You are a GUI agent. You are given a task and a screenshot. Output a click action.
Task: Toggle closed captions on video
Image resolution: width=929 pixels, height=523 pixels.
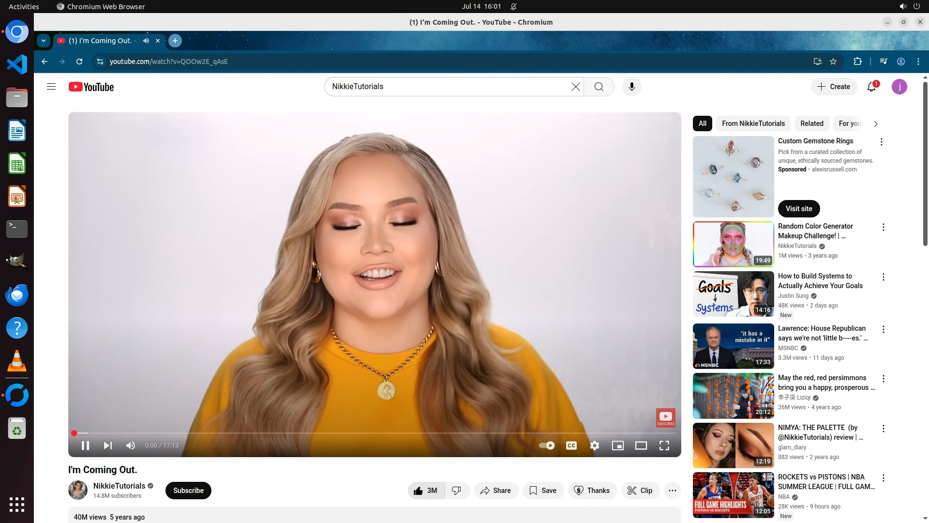coord(571,446)
